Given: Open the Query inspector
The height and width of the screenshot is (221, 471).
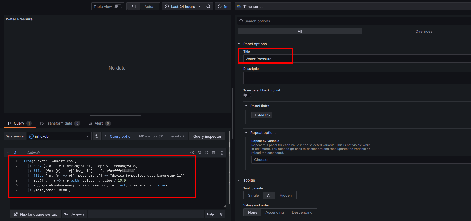Looking at the screenshot, I should click(207, 136).
